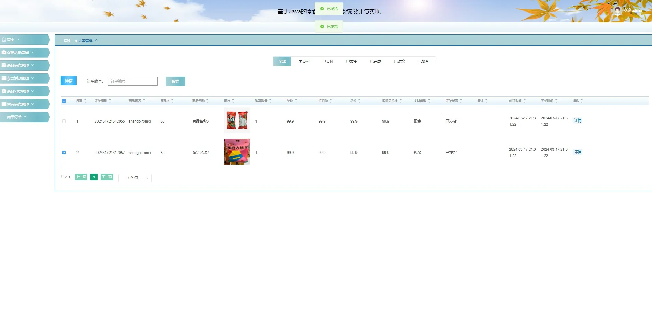Viewport: 652px width, 325px height.
Task: Sort table by 订单状态 column arrows
Action: pos(461,101)
